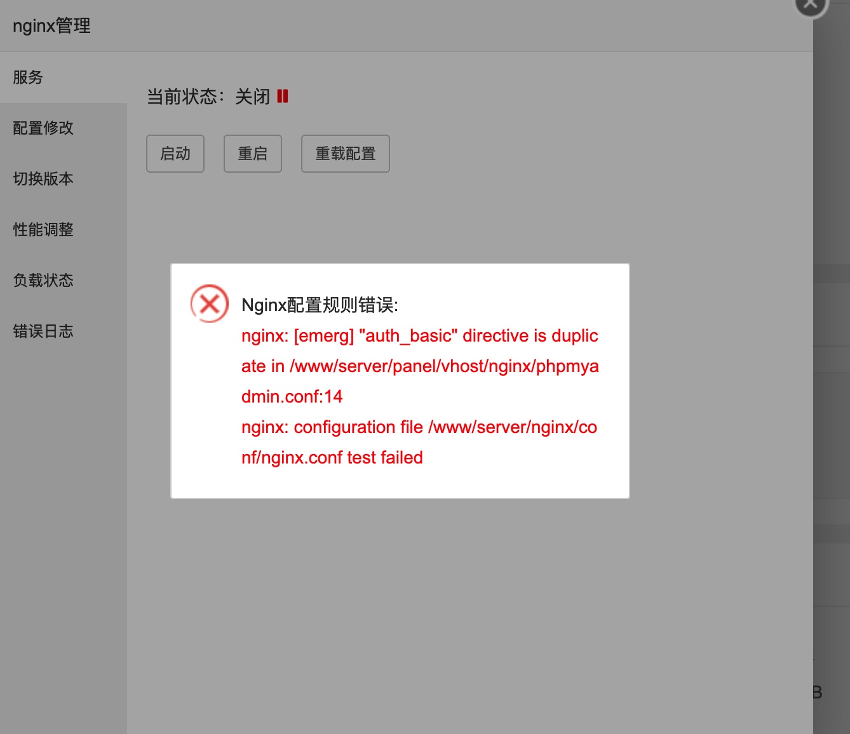Click the 重启 button
Image resolution: width=850 pixels, height=734 pixels.
coord(253,154)
